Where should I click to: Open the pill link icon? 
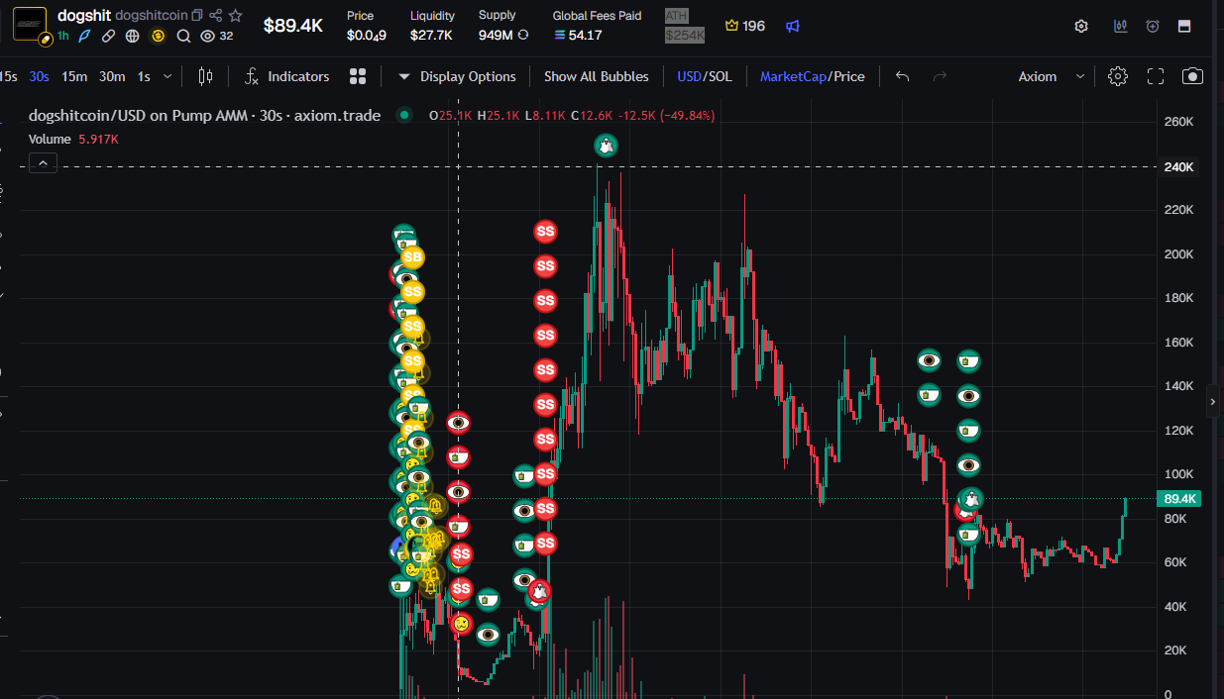click(108, 36)
